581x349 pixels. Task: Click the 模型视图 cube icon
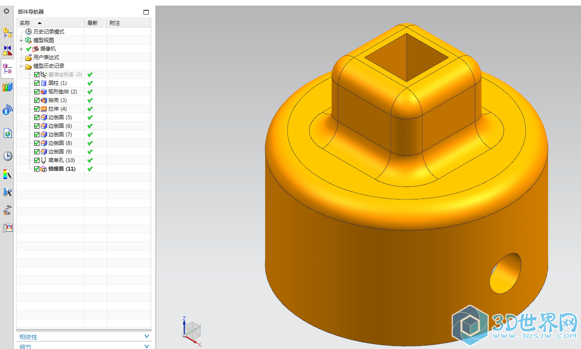[28, 40]
